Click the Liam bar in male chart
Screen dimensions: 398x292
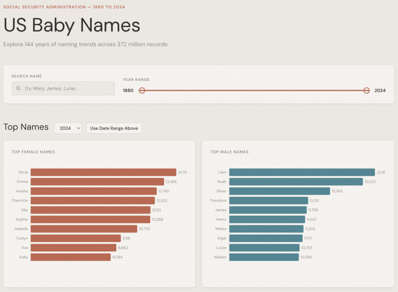(302, 172)
